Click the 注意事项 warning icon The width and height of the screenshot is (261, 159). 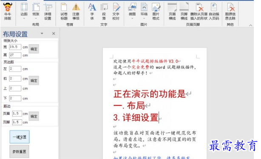pyautogui.click(x=76, y=7)
